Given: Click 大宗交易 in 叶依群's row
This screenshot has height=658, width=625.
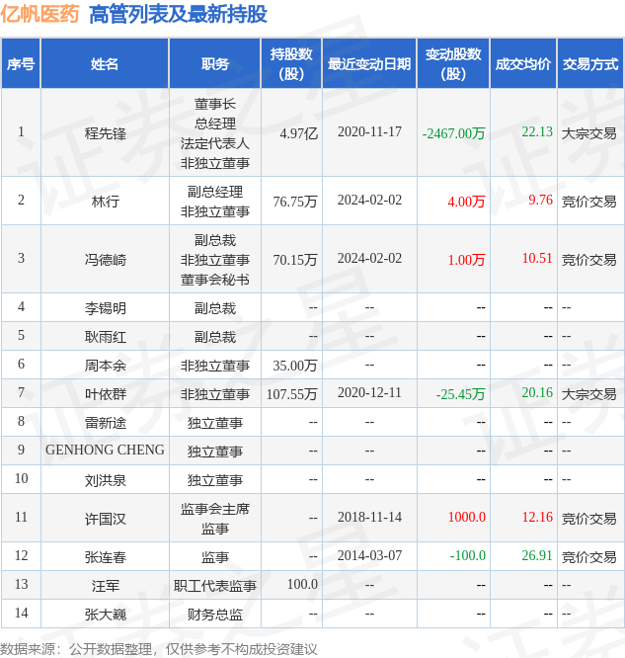Looking at the screenshot, I should 588,394.
